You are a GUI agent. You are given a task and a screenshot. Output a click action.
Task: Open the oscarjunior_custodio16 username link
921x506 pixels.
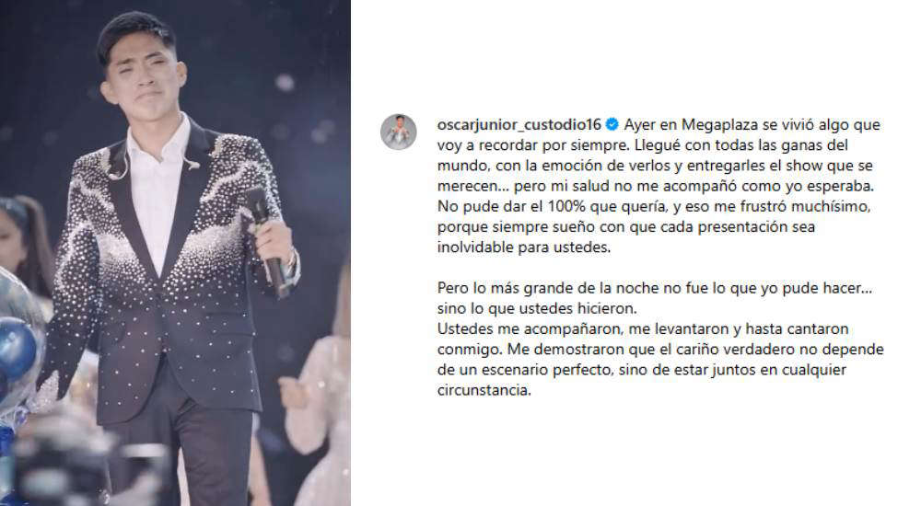519,125
